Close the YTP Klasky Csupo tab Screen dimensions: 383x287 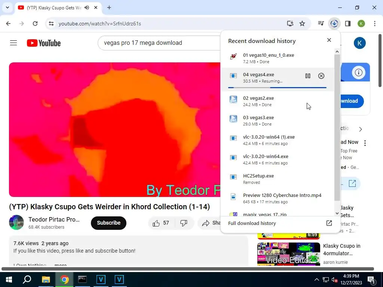[96, 7]
